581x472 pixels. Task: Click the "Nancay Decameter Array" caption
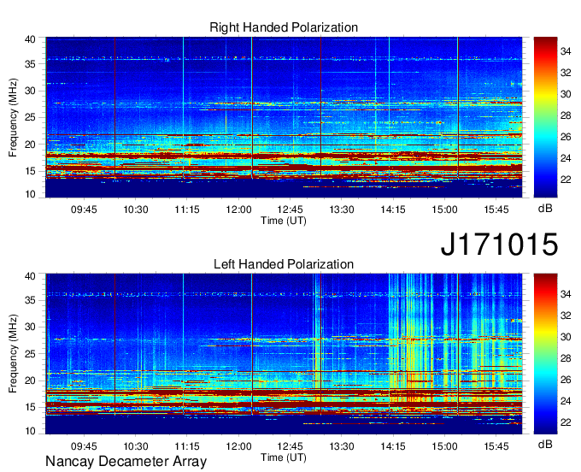pyautogui.click(x=126, y=461)
